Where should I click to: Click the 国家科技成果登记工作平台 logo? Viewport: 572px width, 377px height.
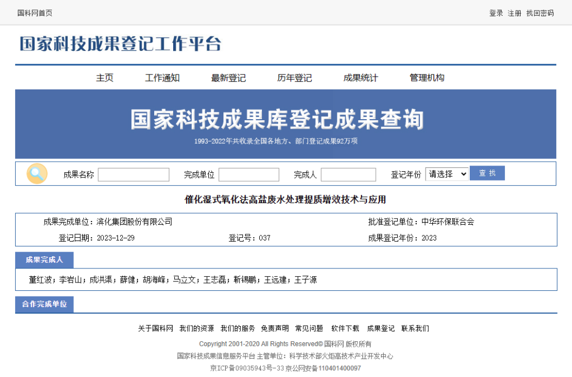point(121,44)
